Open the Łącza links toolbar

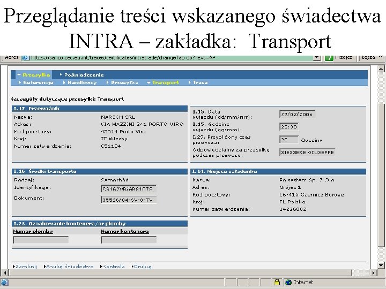coord(368,57)
